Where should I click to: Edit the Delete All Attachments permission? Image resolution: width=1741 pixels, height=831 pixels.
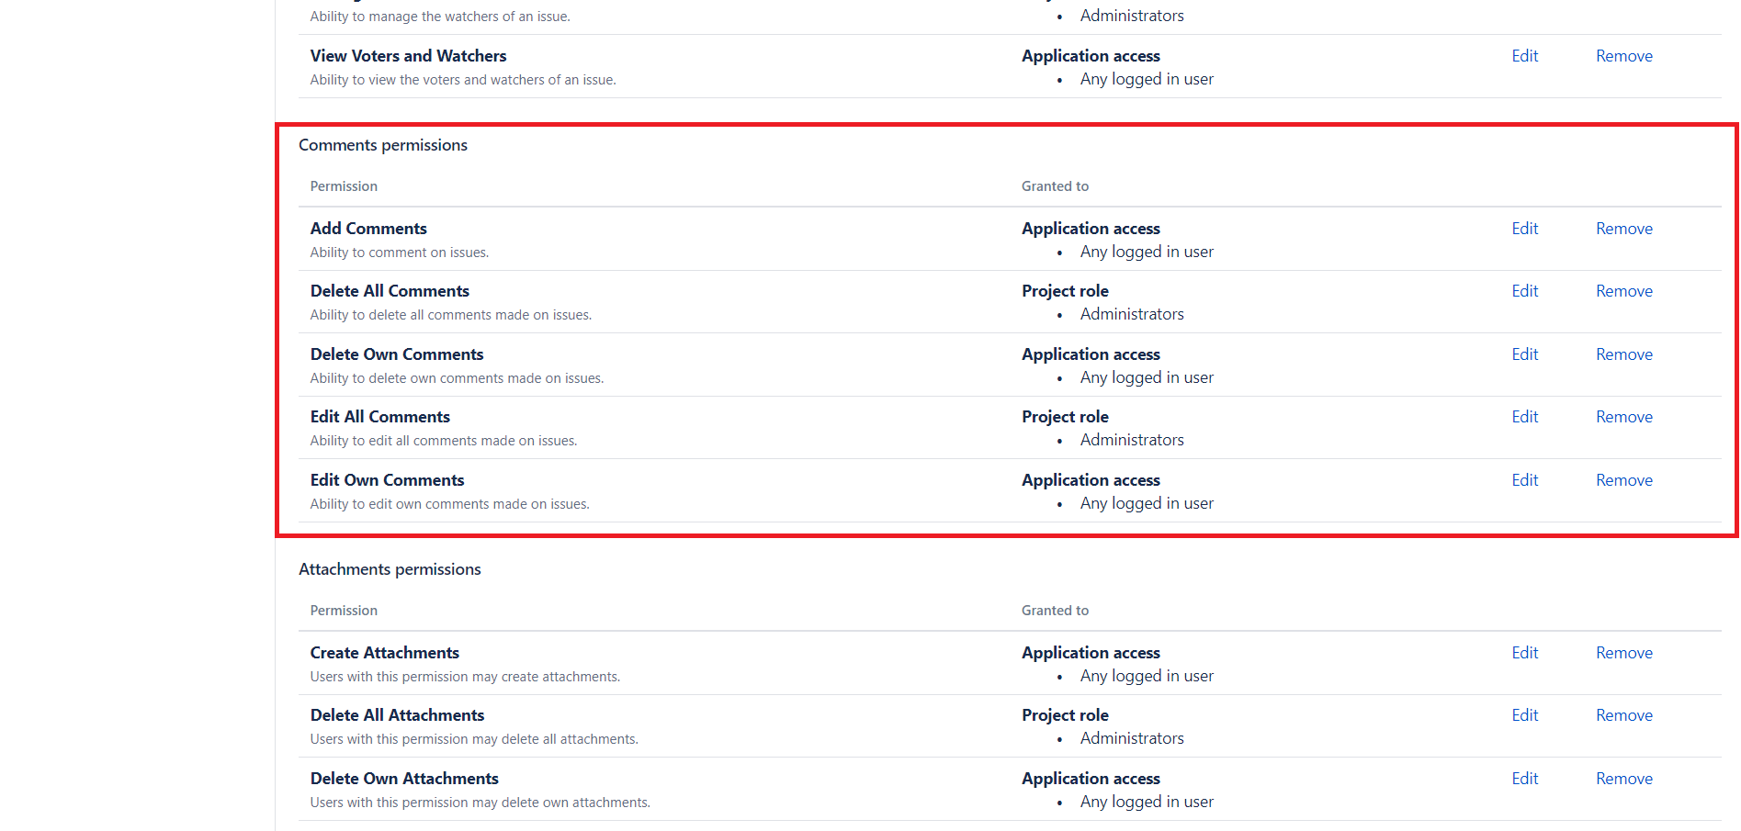pos(1524,715)
